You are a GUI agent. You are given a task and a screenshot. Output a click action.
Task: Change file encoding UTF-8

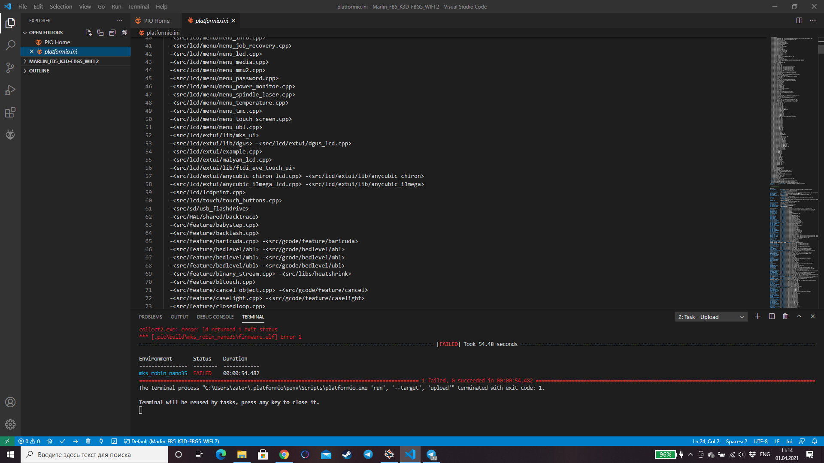[760, 441]
